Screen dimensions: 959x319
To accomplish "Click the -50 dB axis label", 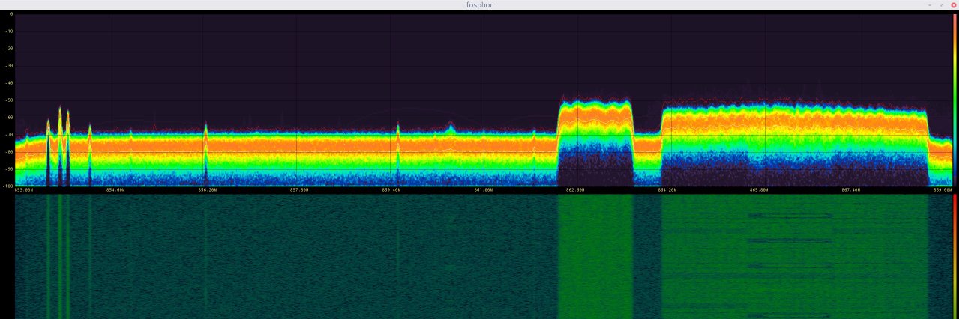I will pos(8,100).
